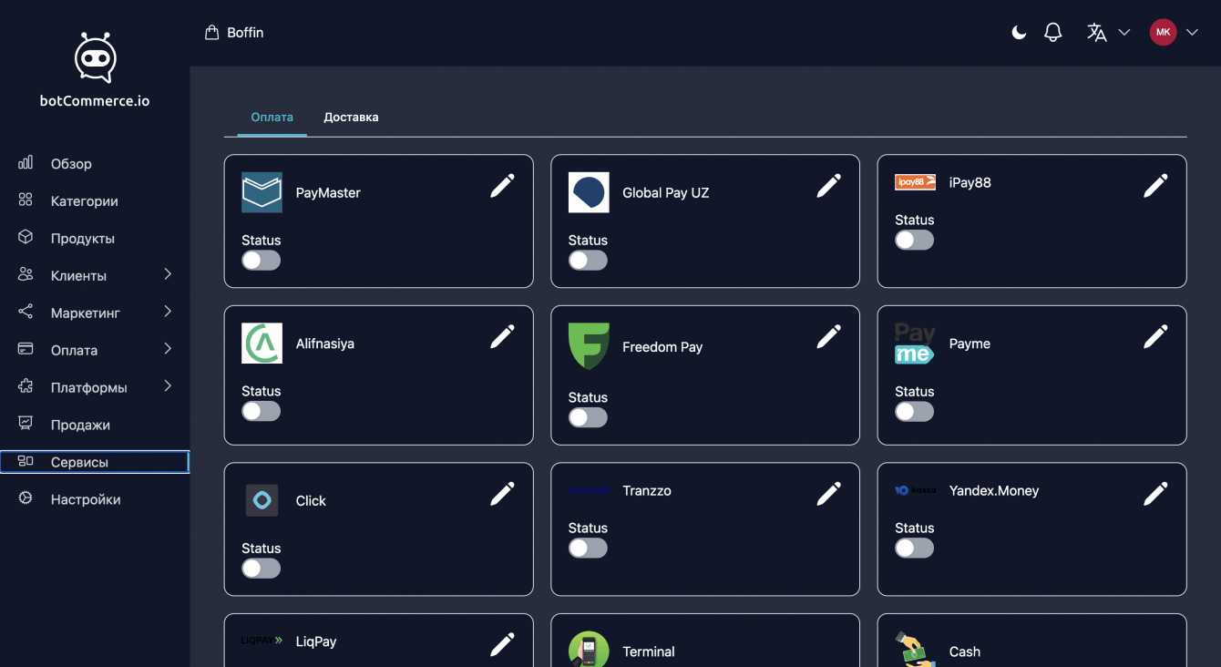The image size is (1221, 667).
Task: Enable the Global Pay UZ status toggle
Action: (x=588, y=261)
